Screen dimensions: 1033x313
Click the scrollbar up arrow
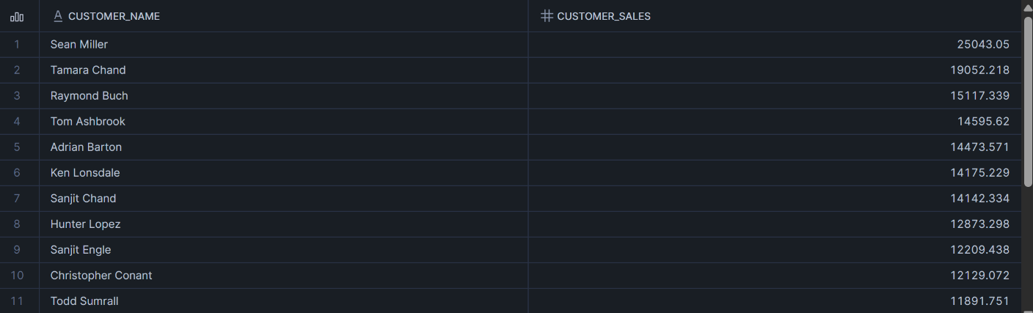pyautogui.click(x=1027, y=7)
